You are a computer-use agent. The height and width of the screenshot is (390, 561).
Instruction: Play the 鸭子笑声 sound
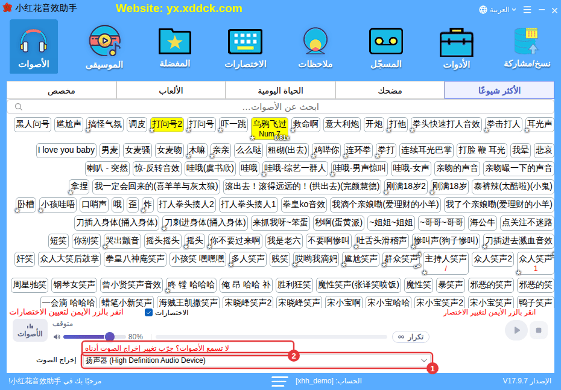[535, 302]
